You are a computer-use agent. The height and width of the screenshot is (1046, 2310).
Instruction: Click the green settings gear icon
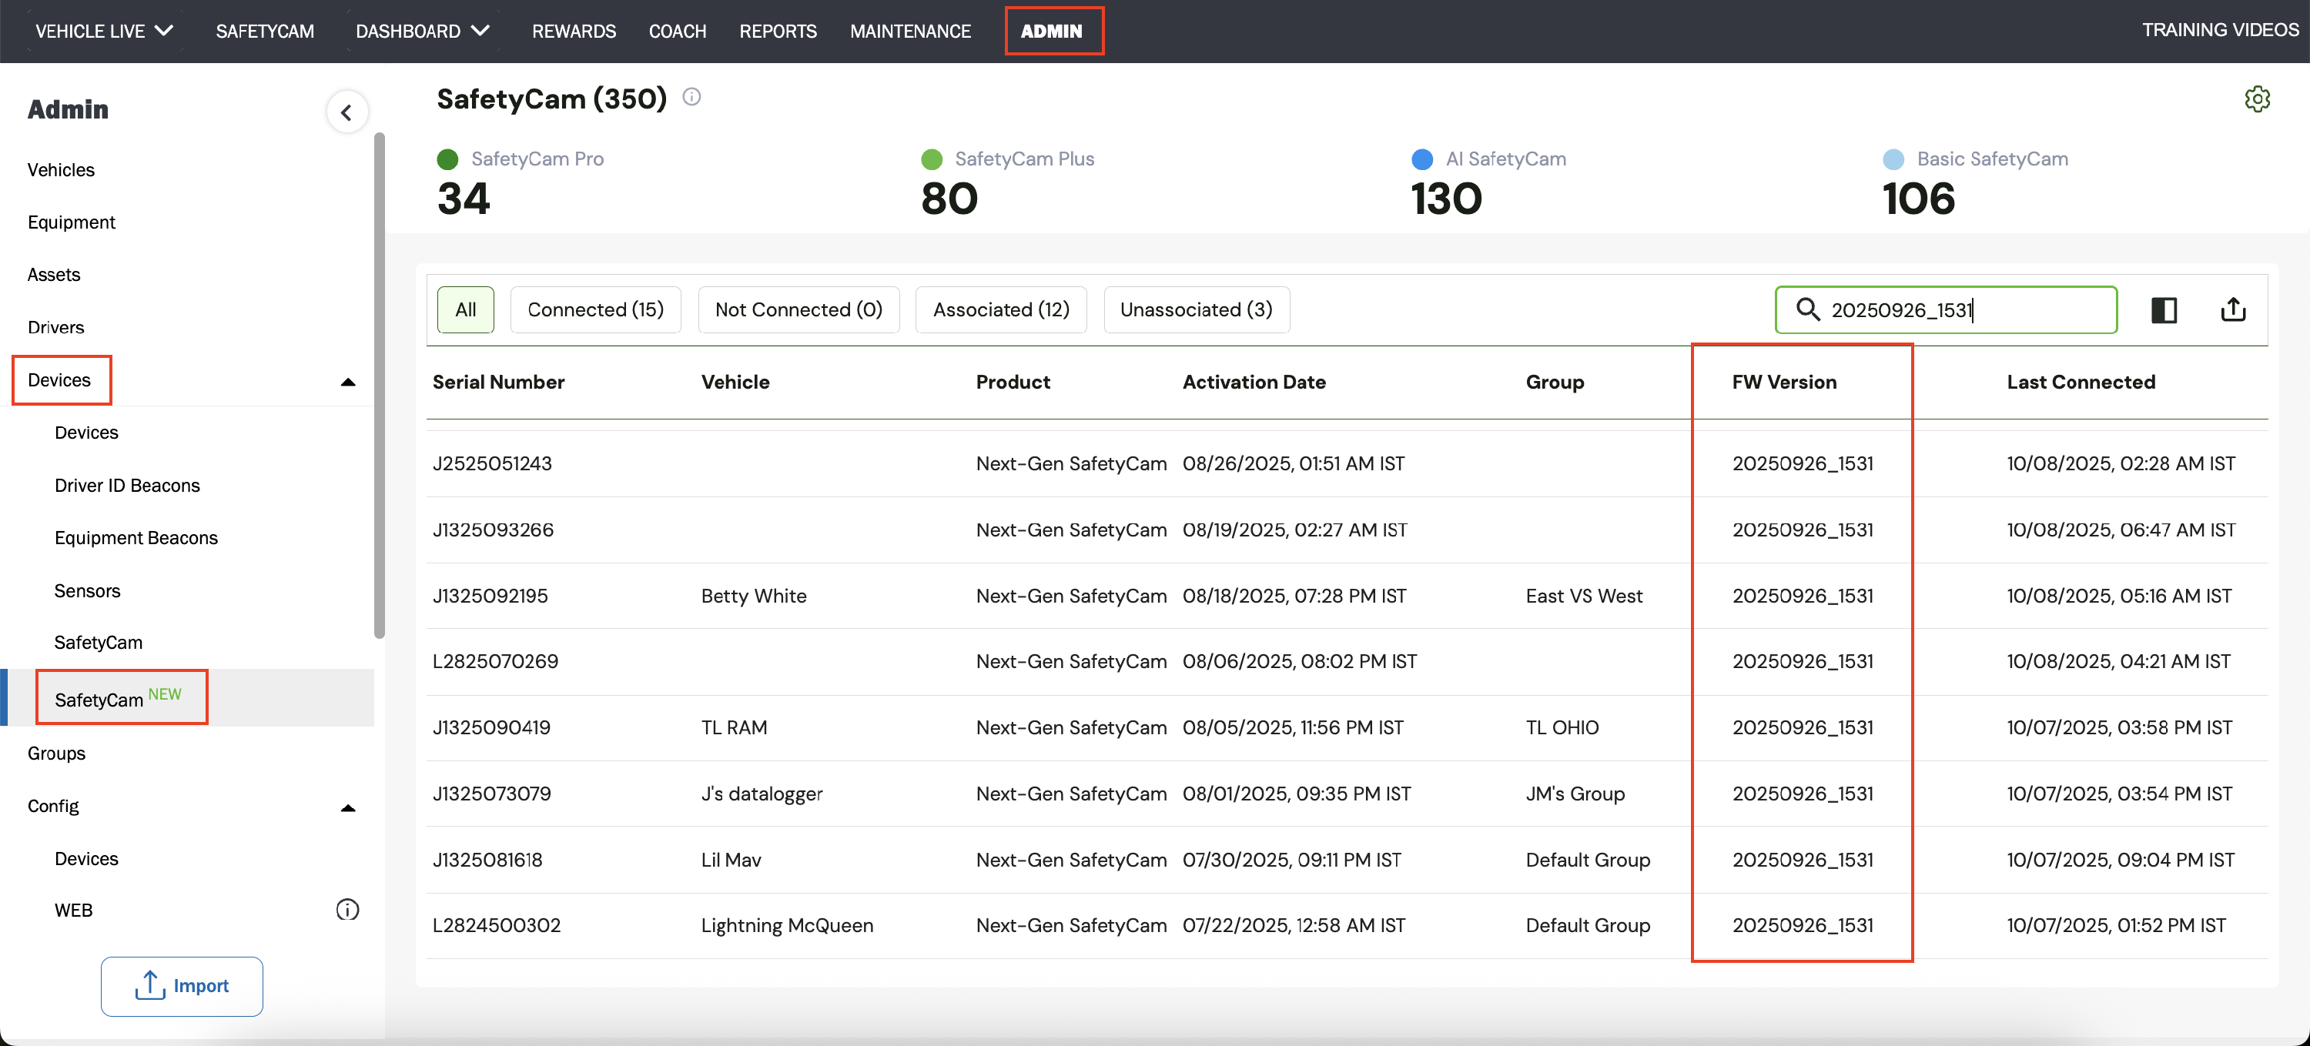click(x=2257, y=99)
